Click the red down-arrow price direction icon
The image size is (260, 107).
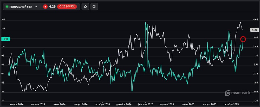click(x=45, y=7)
